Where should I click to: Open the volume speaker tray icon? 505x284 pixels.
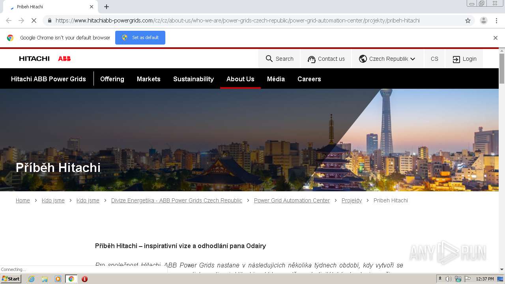point(449,279)
